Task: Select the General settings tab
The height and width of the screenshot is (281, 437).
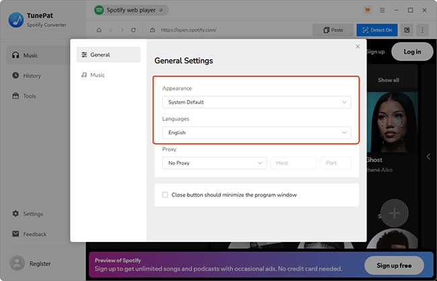Action: click(108, 54)
